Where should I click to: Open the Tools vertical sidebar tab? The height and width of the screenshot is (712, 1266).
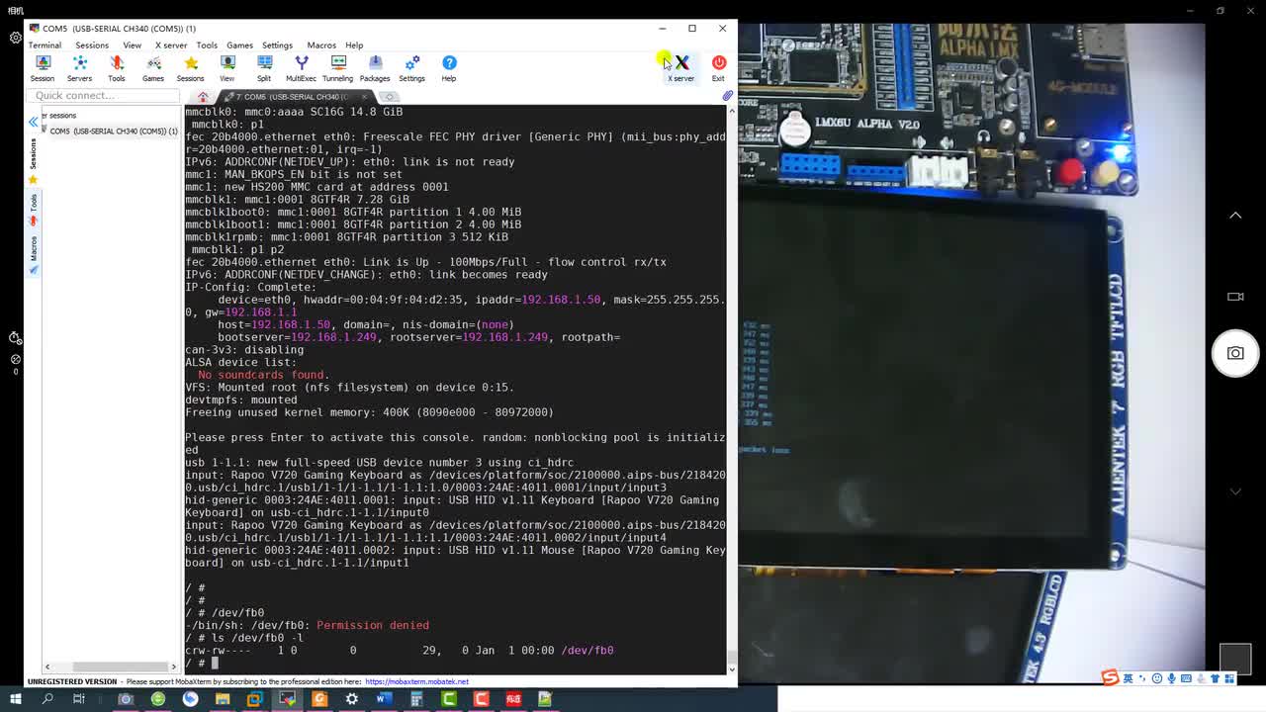(x=33, y=203)
